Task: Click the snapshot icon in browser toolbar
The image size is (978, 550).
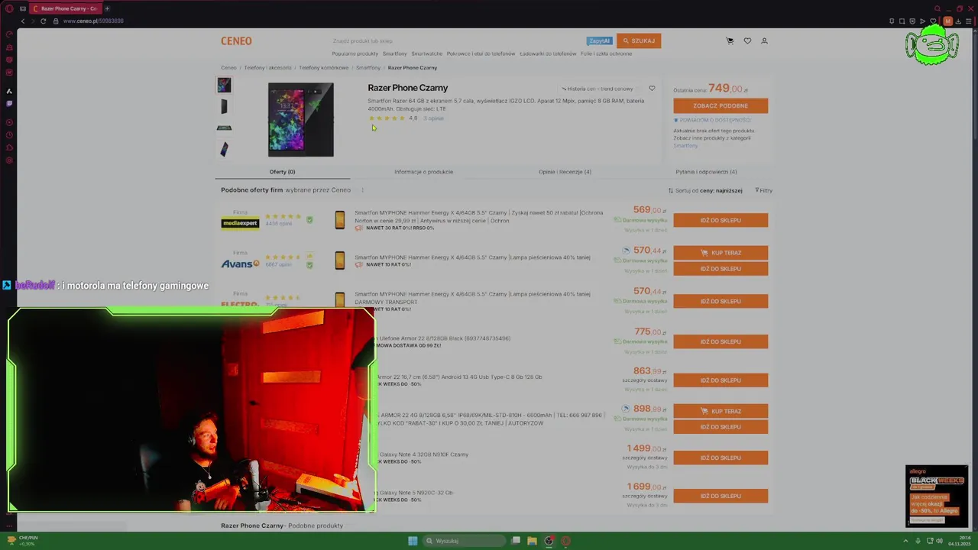Action: 902,21
